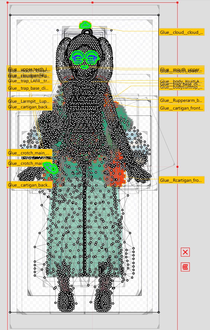Select the Glue__trap_base_cli label above Glue__Larmpit

click(x=29, y=88)
